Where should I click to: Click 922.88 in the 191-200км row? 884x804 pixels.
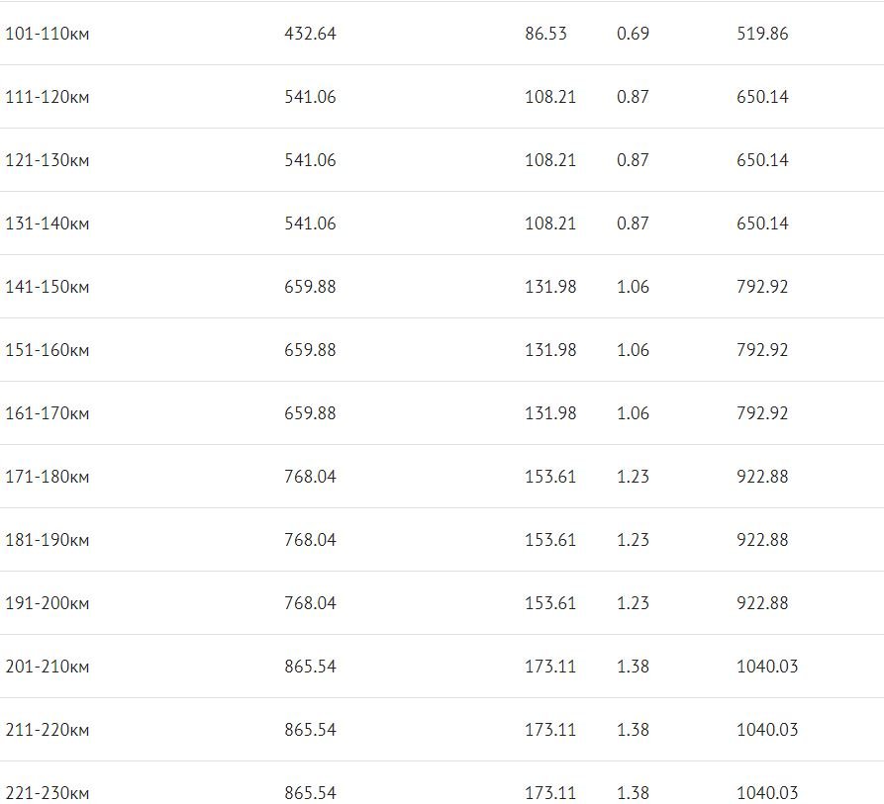(x=762, y=603)
